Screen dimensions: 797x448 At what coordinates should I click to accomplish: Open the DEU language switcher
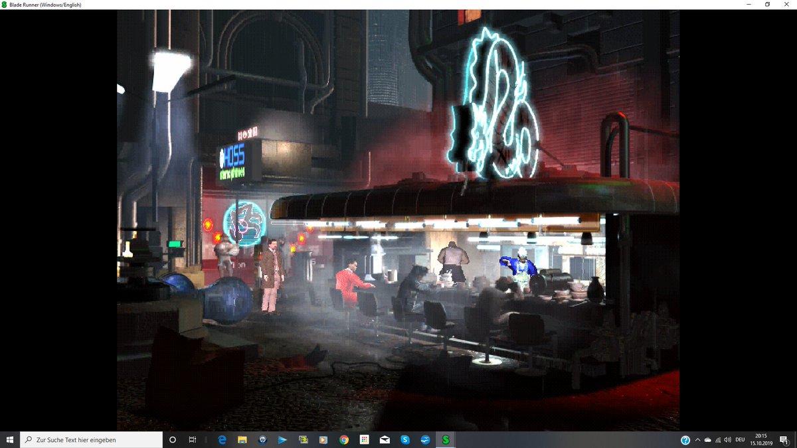740,439
